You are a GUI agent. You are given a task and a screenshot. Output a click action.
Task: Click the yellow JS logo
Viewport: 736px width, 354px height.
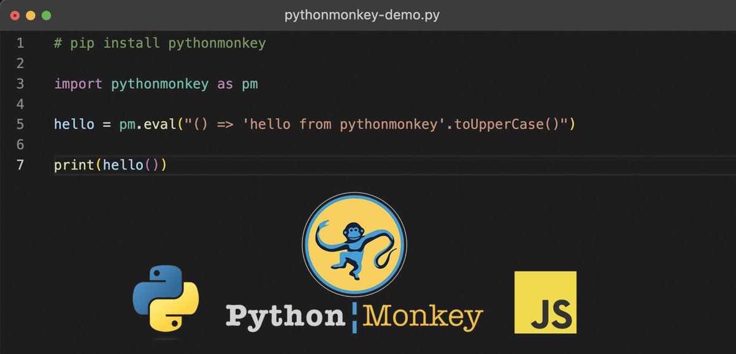tap(545, 302)
